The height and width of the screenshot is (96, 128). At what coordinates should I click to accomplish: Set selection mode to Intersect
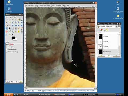click(16, 44)
